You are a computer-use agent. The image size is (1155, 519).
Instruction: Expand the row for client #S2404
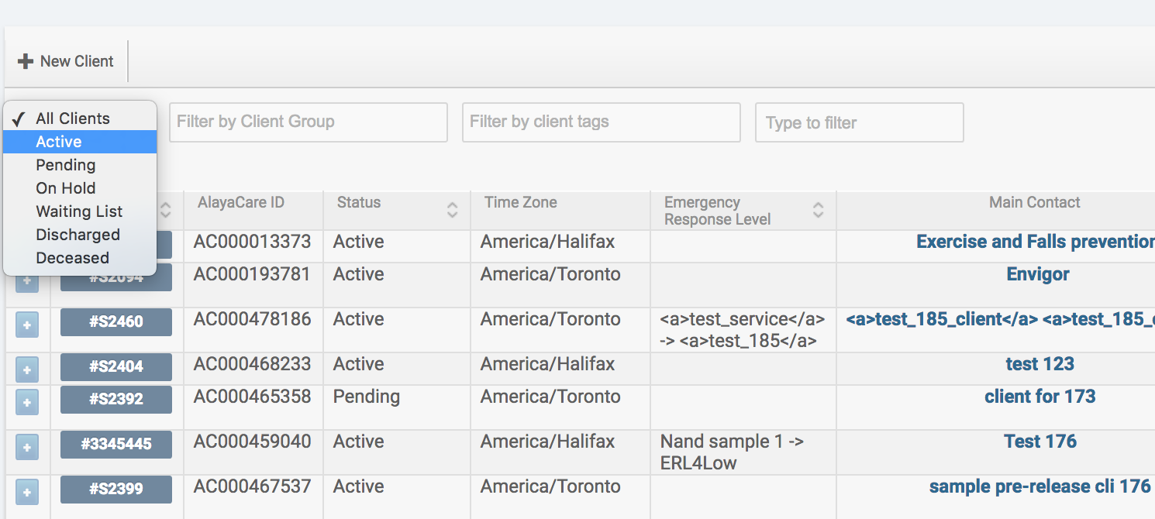pos(27,370)
